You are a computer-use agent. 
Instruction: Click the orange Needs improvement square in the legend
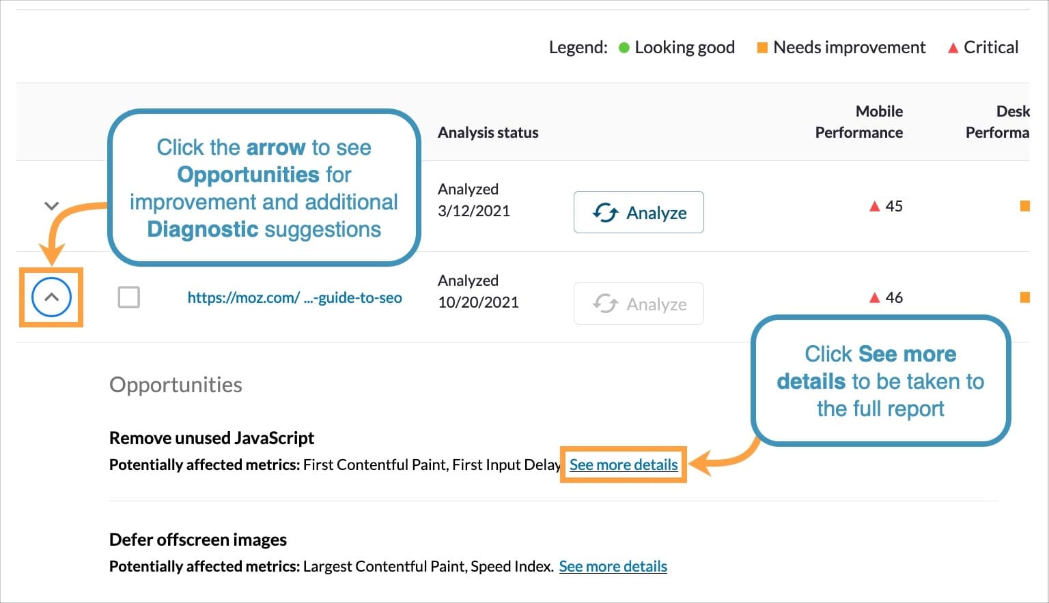pyautogui.click(x=763, y=47)
